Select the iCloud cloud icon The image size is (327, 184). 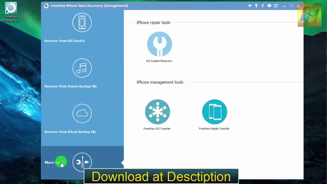click(x=82, y=113)
